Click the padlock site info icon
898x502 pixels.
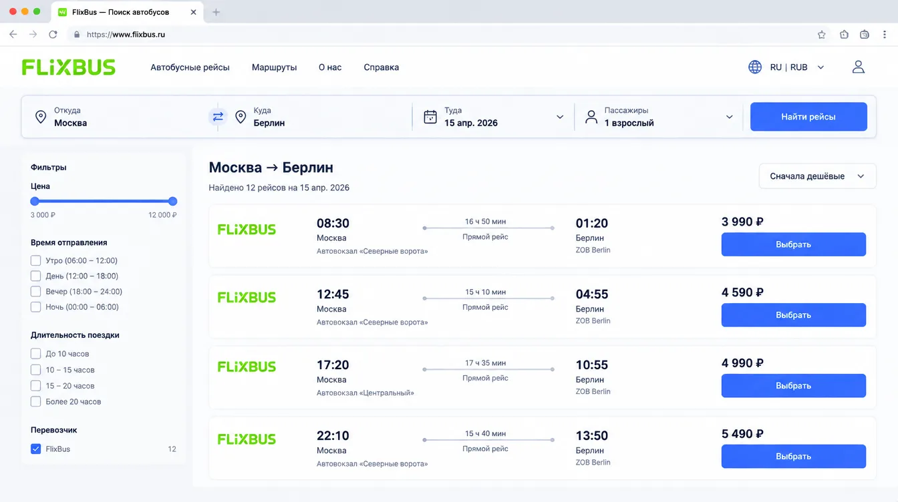pyautogui.click(x=77, y=35)
